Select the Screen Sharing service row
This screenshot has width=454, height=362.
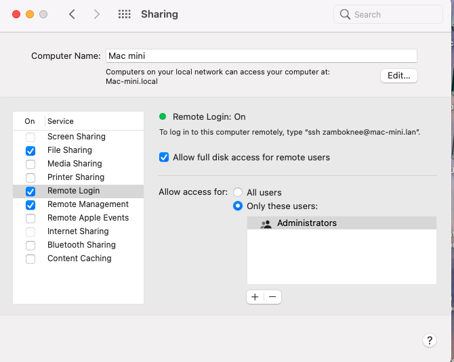pyautogui.click(x=78, y=137)
